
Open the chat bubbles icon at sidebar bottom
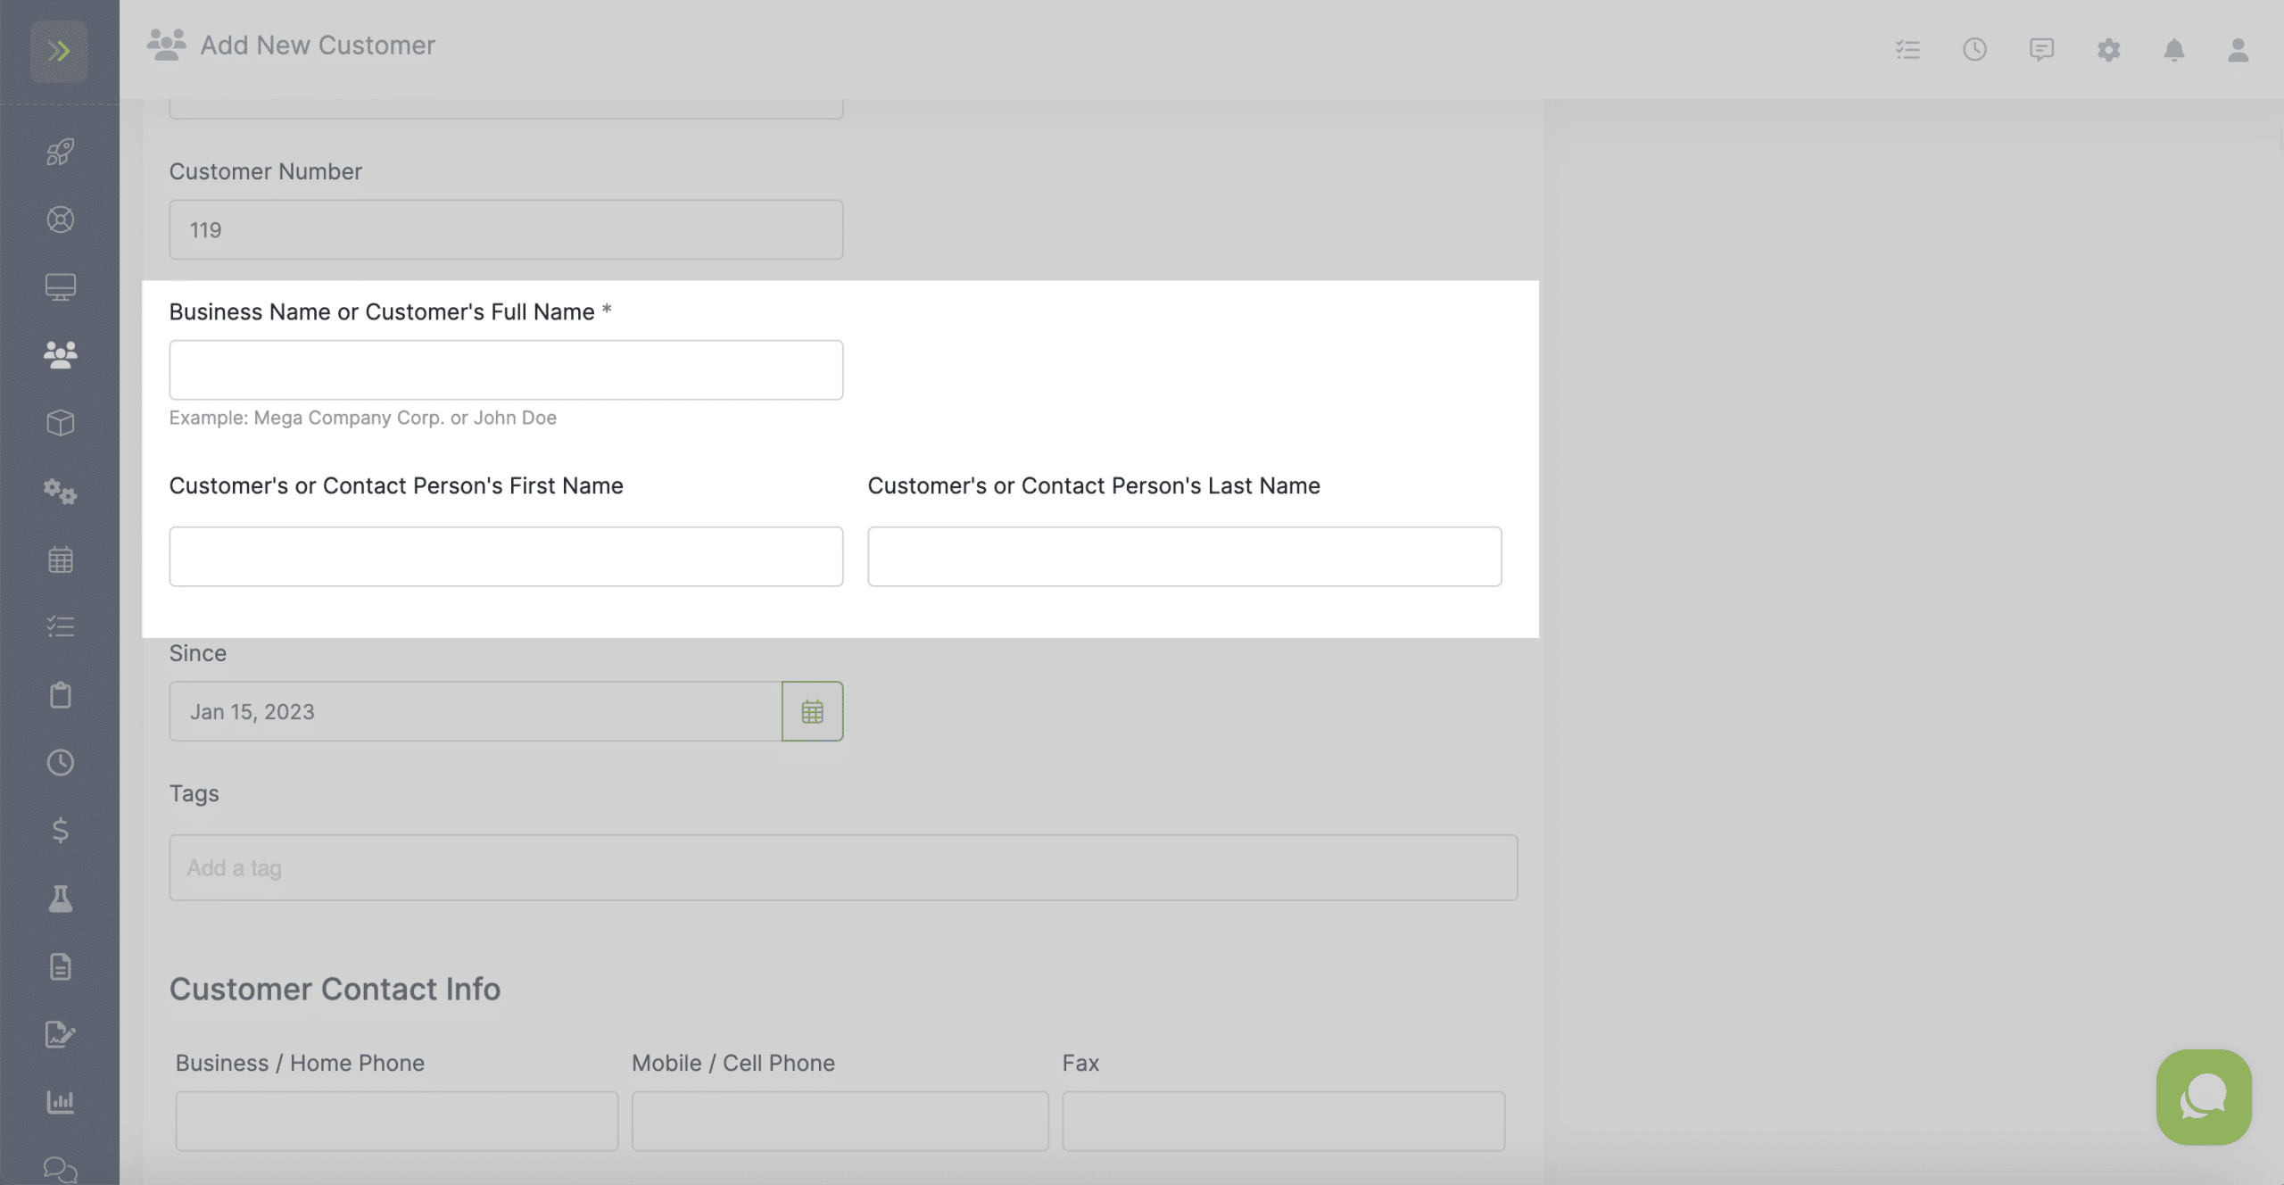click(60, 1170)
